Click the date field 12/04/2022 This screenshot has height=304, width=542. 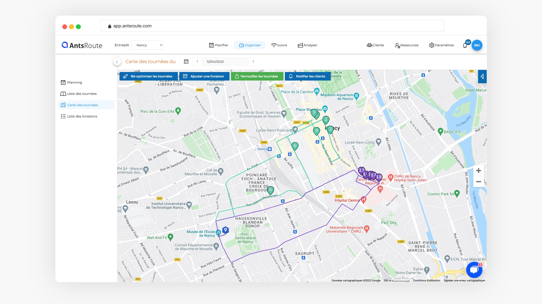pyautogui.click(x=225, y=61)
